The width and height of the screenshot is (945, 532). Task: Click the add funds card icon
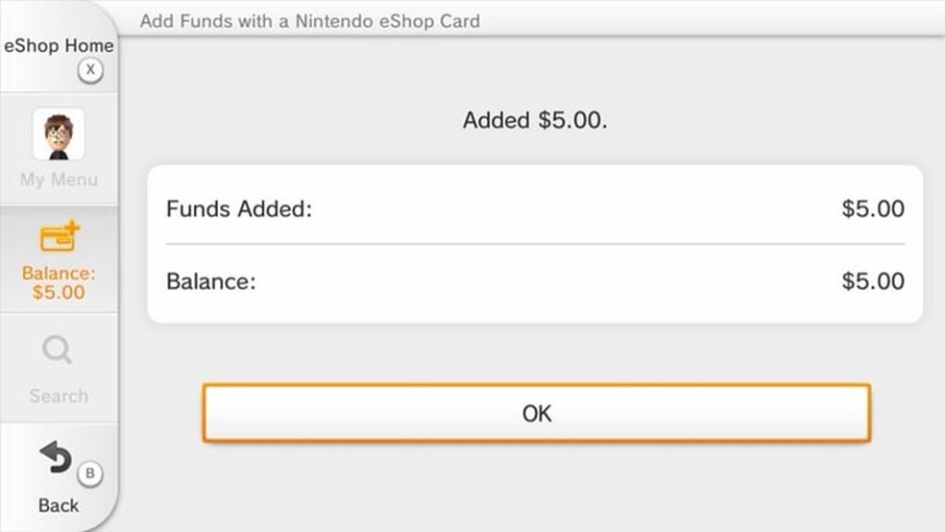coord(59,238)
